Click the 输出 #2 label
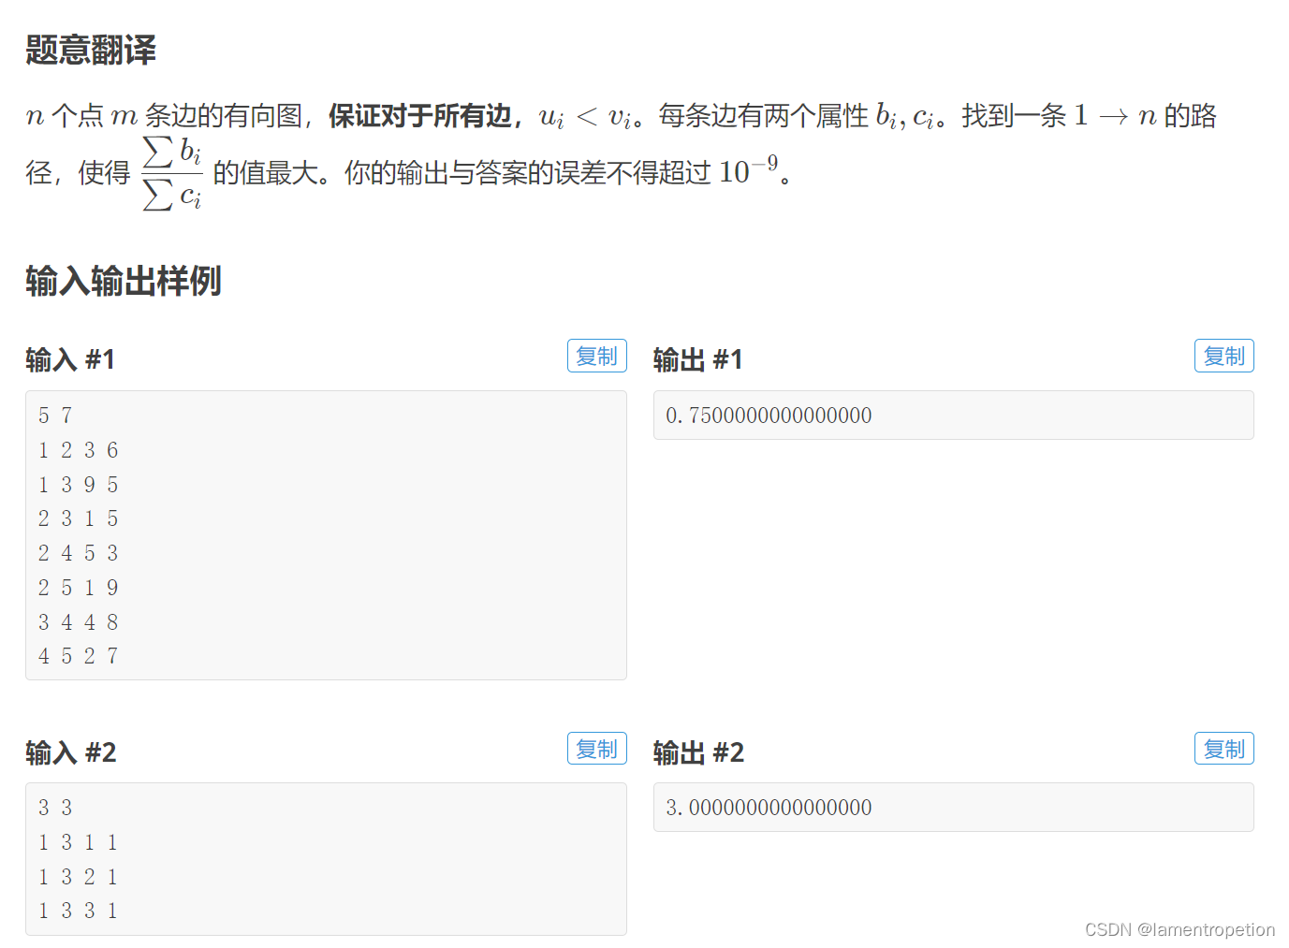The image size is (1289, 948). point(698,752)
